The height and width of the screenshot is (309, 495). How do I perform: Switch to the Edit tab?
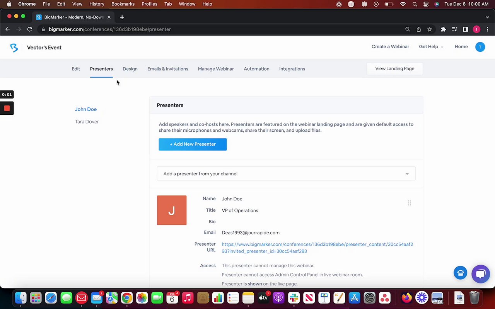(x=76, y=69)
